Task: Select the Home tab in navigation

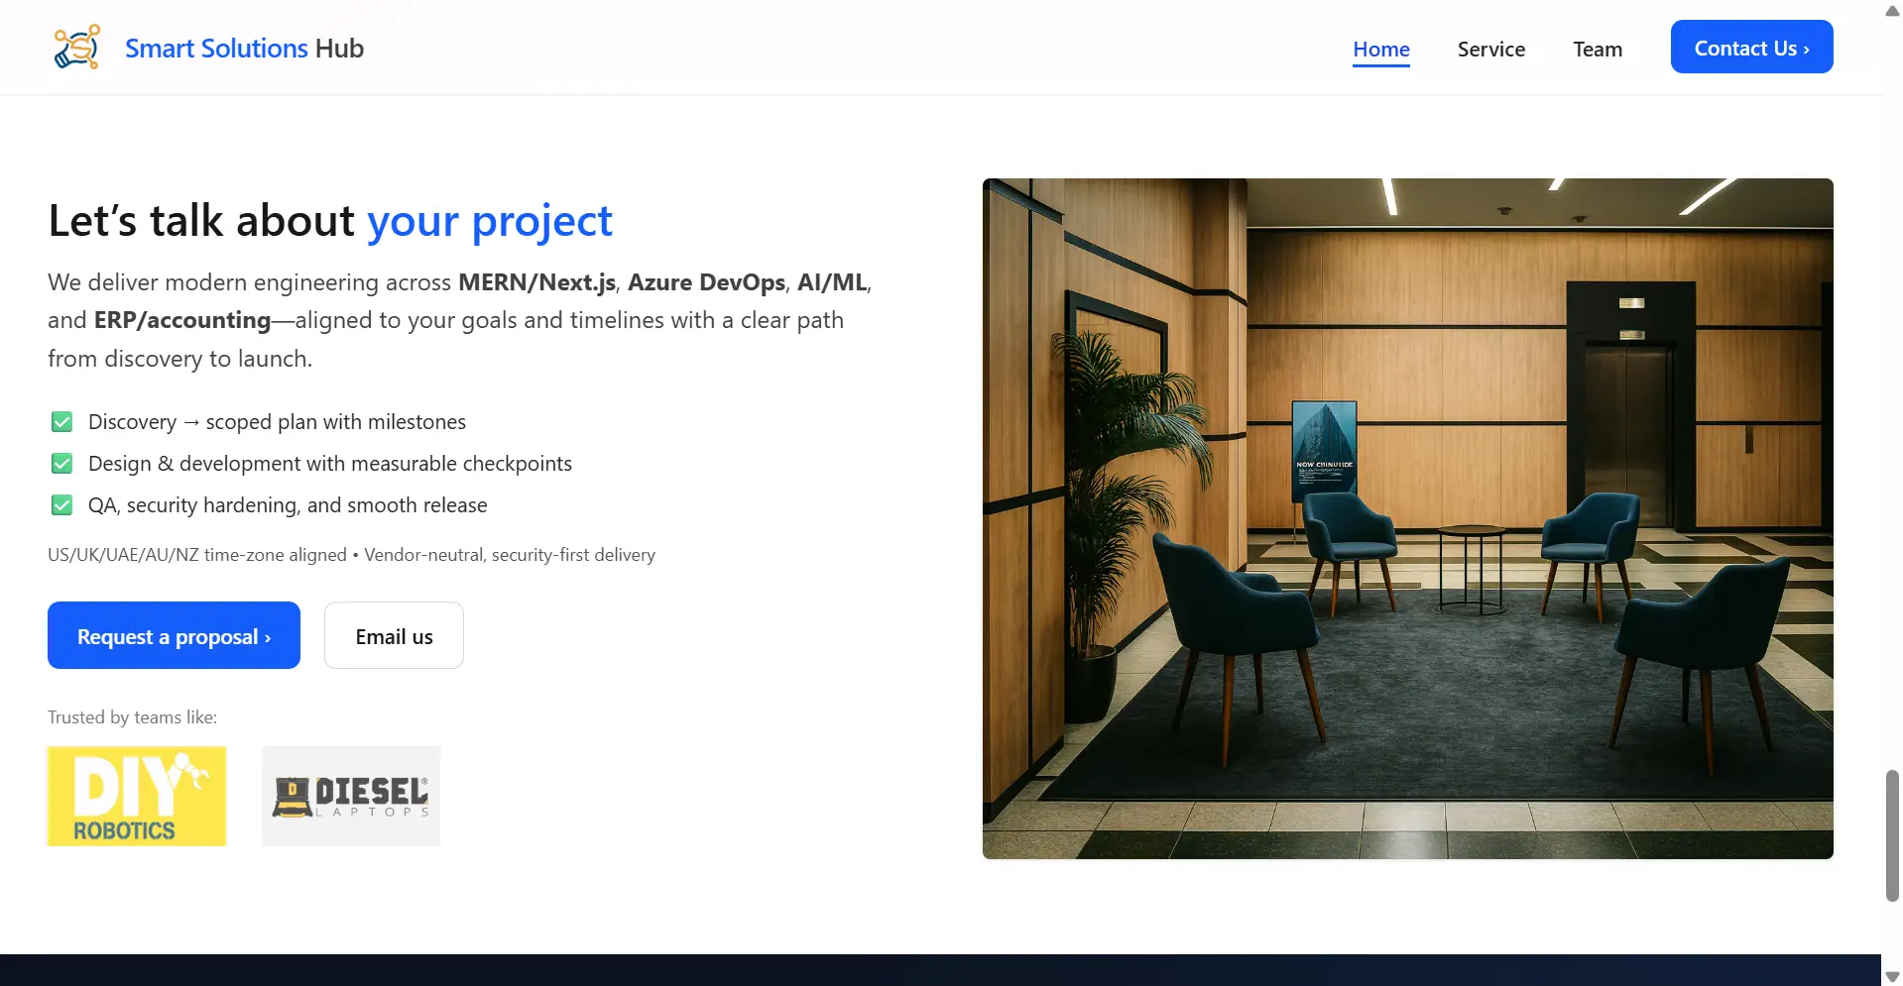Action: pyautogui.click(x=1380, y=49)
